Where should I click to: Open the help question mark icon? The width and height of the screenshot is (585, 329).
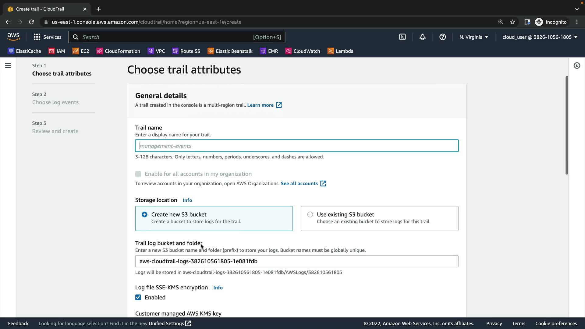(442, 37)
